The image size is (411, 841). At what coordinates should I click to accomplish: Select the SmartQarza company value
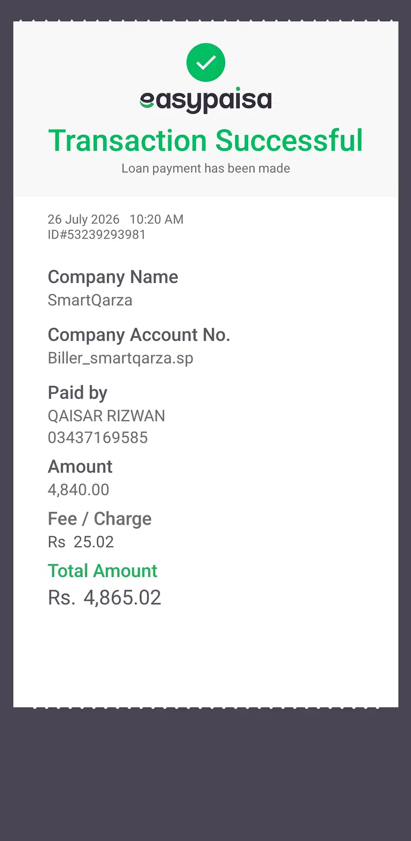coord(90,300)
